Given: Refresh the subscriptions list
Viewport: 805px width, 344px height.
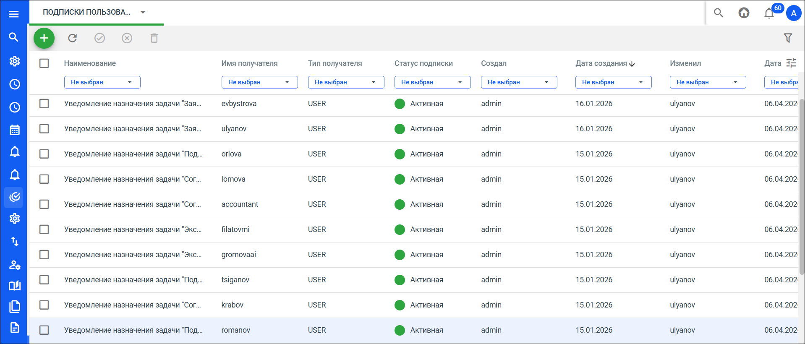Looking at the screenshot, I should [x=73, y=38].
